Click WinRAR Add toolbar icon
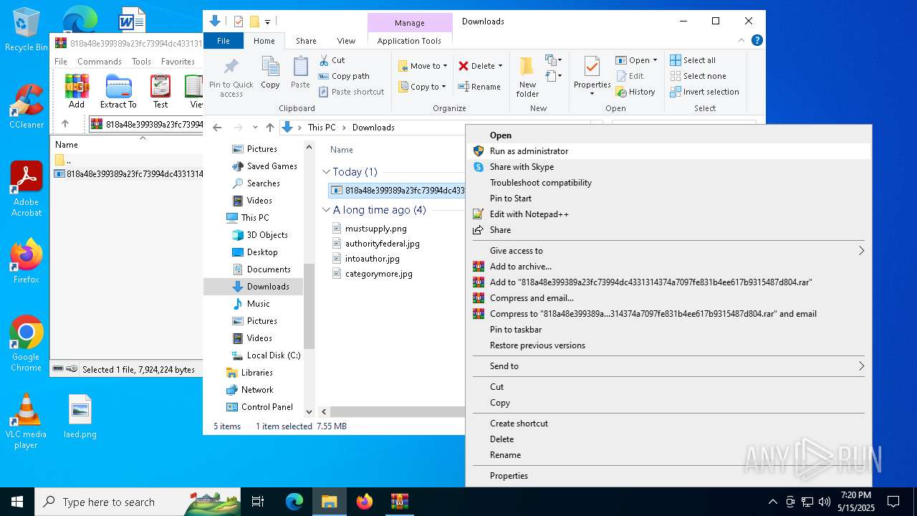The width and height of the screenshot is (917, 516). [77, 86]
